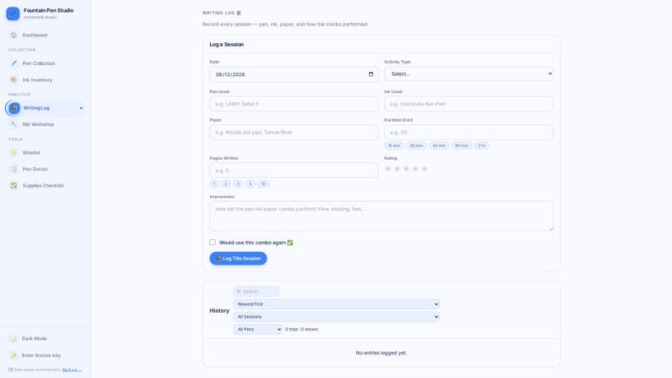This screenshot has width=672, height=378.
Task: Open Ink Inventory page
Action: tap(46, 80)
